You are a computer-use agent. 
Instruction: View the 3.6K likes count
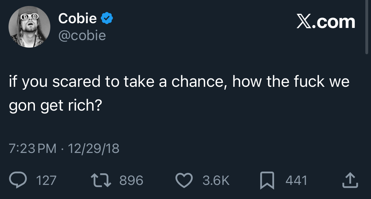216,181
